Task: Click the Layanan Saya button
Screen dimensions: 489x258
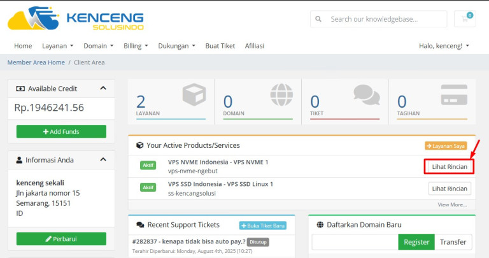Action: 450,145
